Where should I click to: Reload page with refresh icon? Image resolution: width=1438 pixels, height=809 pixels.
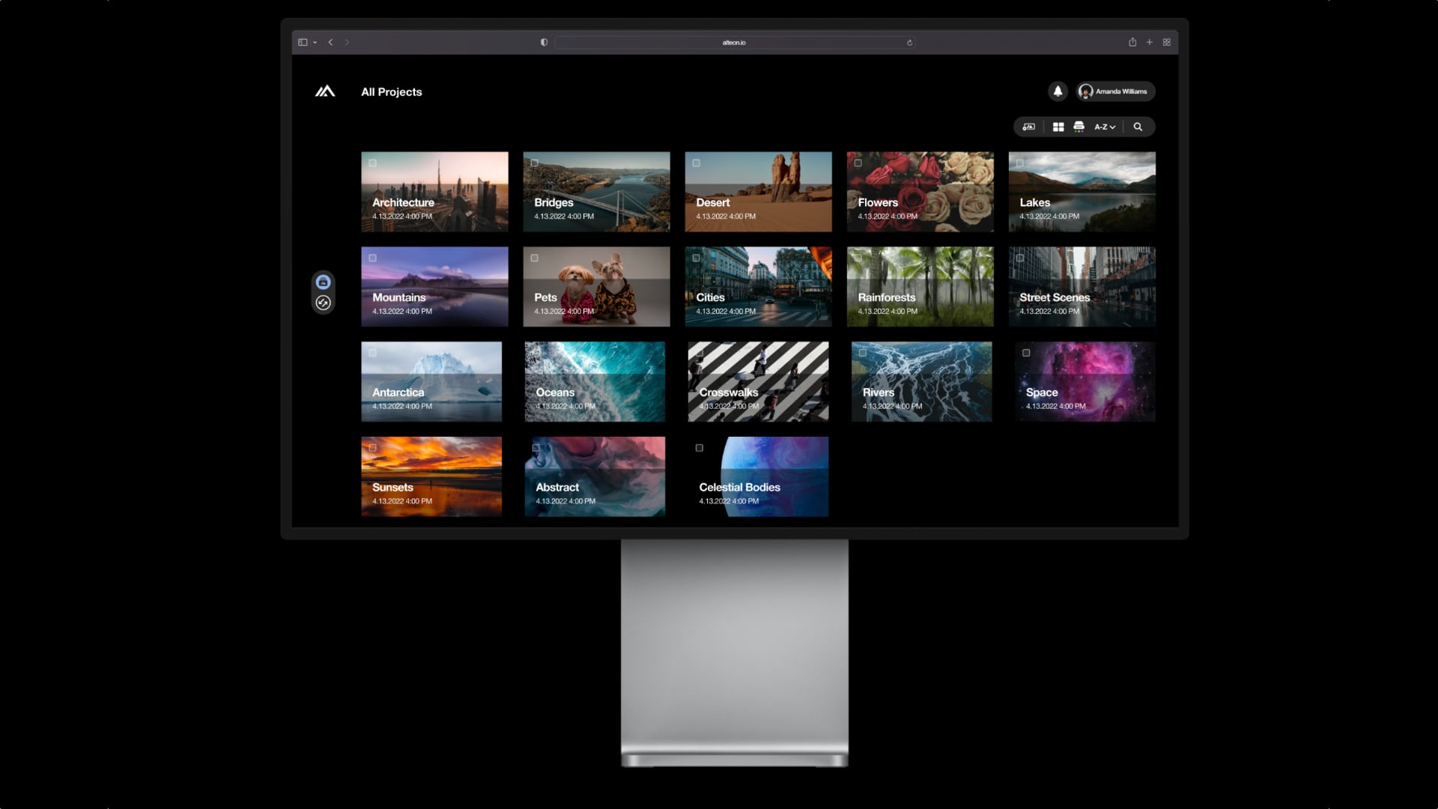[x=909, y=43]
